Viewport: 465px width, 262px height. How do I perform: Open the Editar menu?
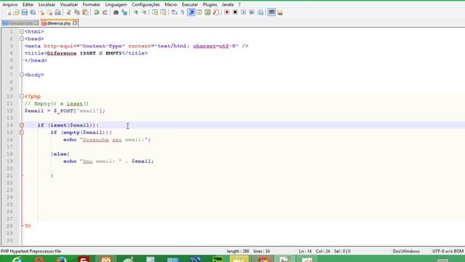tap(28, 4)
